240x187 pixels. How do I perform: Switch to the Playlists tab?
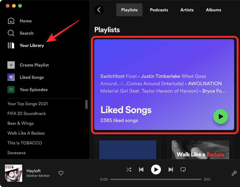pos(129,10)
